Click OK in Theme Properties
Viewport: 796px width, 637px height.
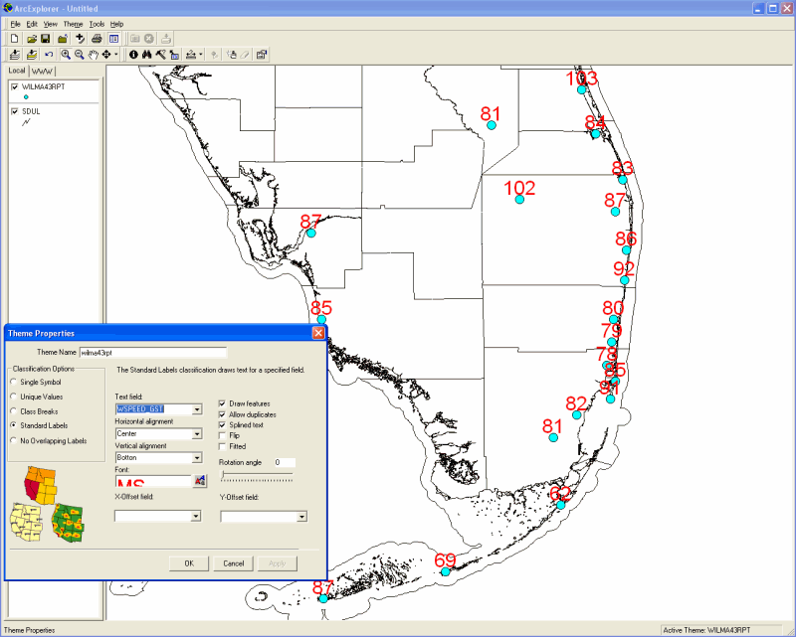(x=189, y=563)
